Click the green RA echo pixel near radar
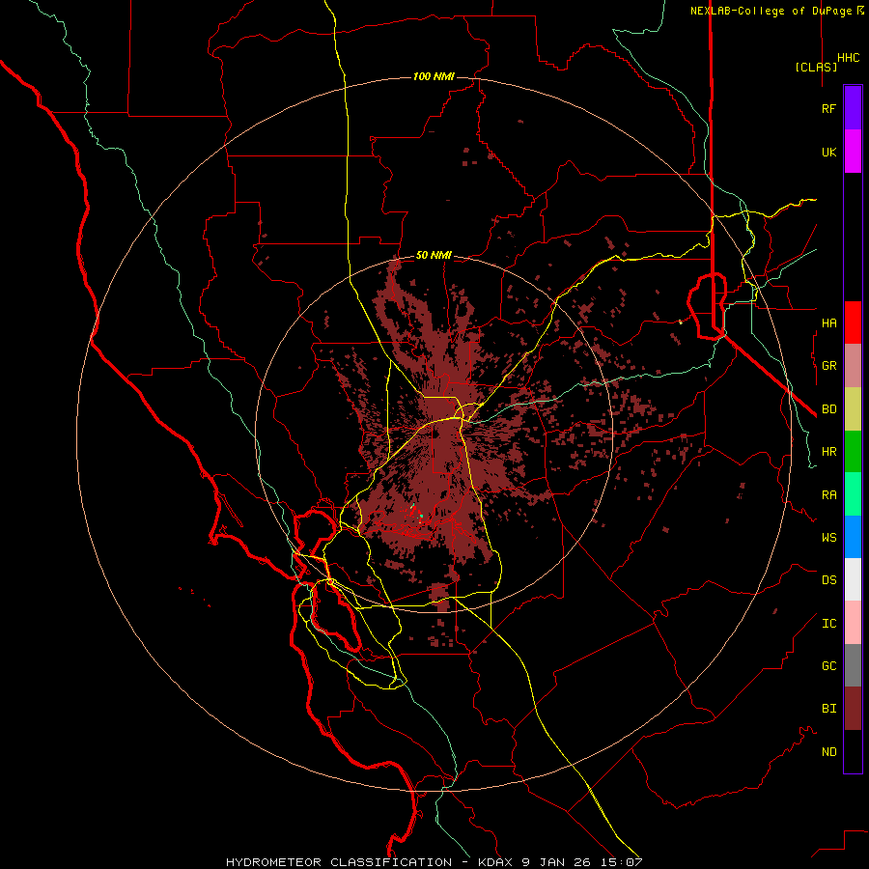The width and height of the screenshot is (869, 869). [421, 516]
